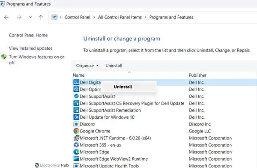Image resolution: width=257 pixels, height=168 pixels.
Task: Select the Dell SupportAssist row name
Action: 97,96
